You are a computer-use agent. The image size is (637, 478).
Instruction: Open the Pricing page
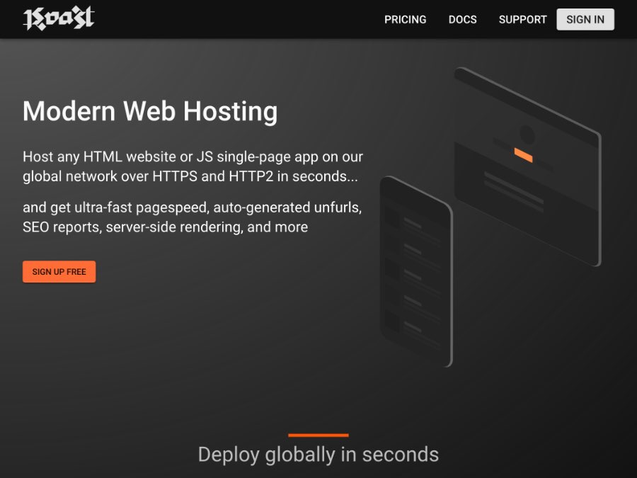405,20
